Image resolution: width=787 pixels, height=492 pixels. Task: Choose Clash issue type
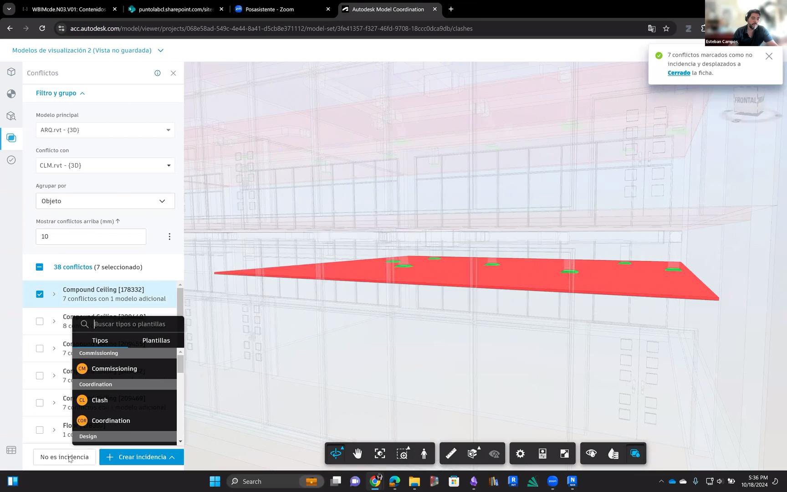pos(100,400)
